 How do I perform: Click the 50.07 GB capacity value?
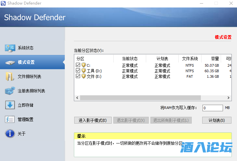[212, 65]
